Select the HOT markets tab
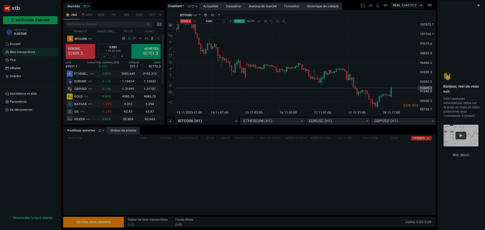The width and height of the screenshot is (485, 230). pos(87,15)
